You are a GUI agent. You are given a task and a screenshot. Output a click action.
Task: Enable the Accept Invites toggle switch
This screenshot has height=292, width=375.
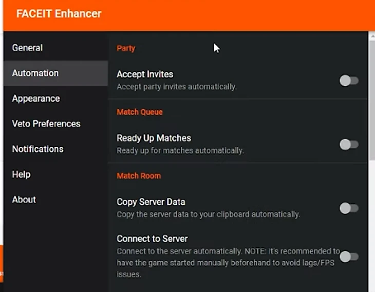(349, 81)
